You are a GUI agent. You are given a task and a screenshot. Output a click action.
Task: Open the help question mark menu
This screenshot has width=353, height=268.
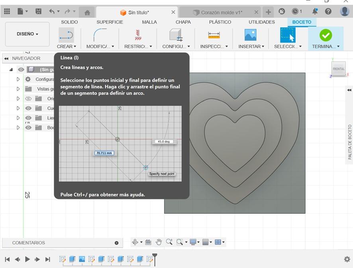click(x=328, y=11)
